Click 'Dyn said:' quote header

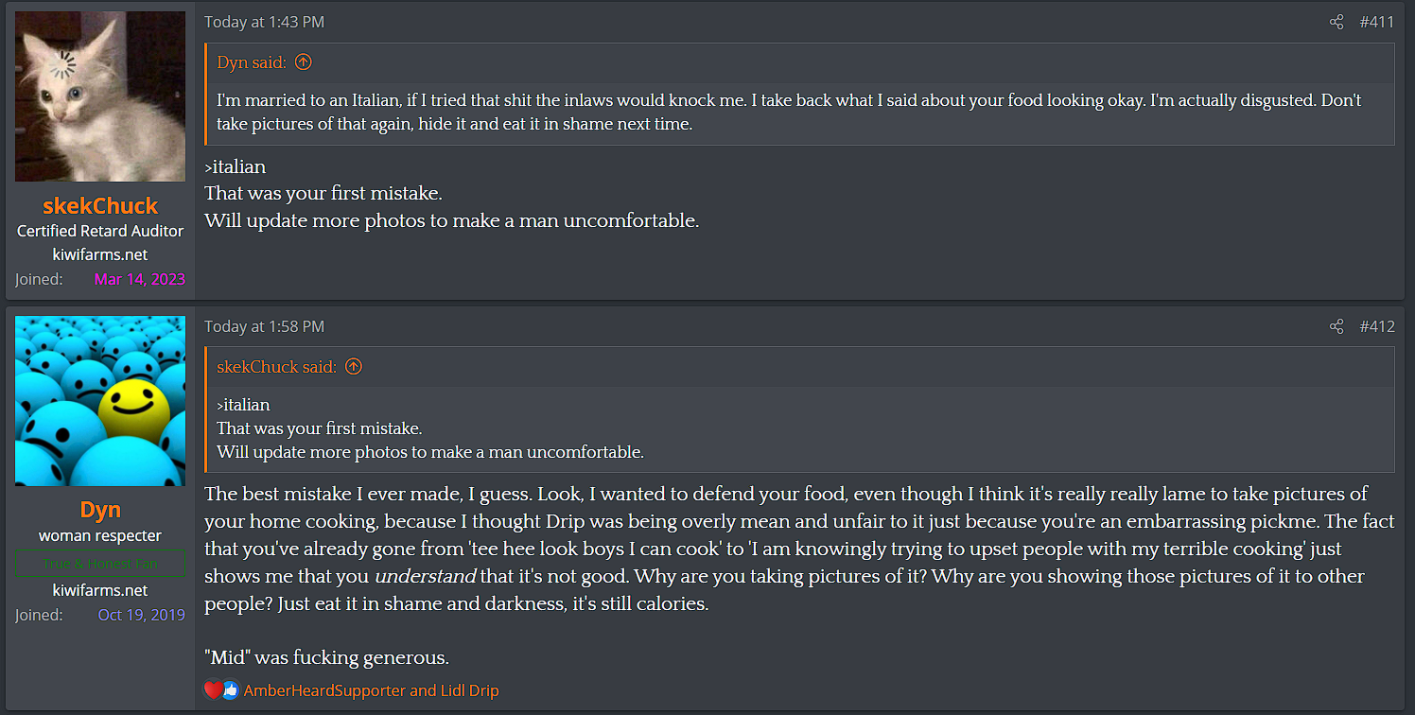pyautogui.click(x=252, y=62)
